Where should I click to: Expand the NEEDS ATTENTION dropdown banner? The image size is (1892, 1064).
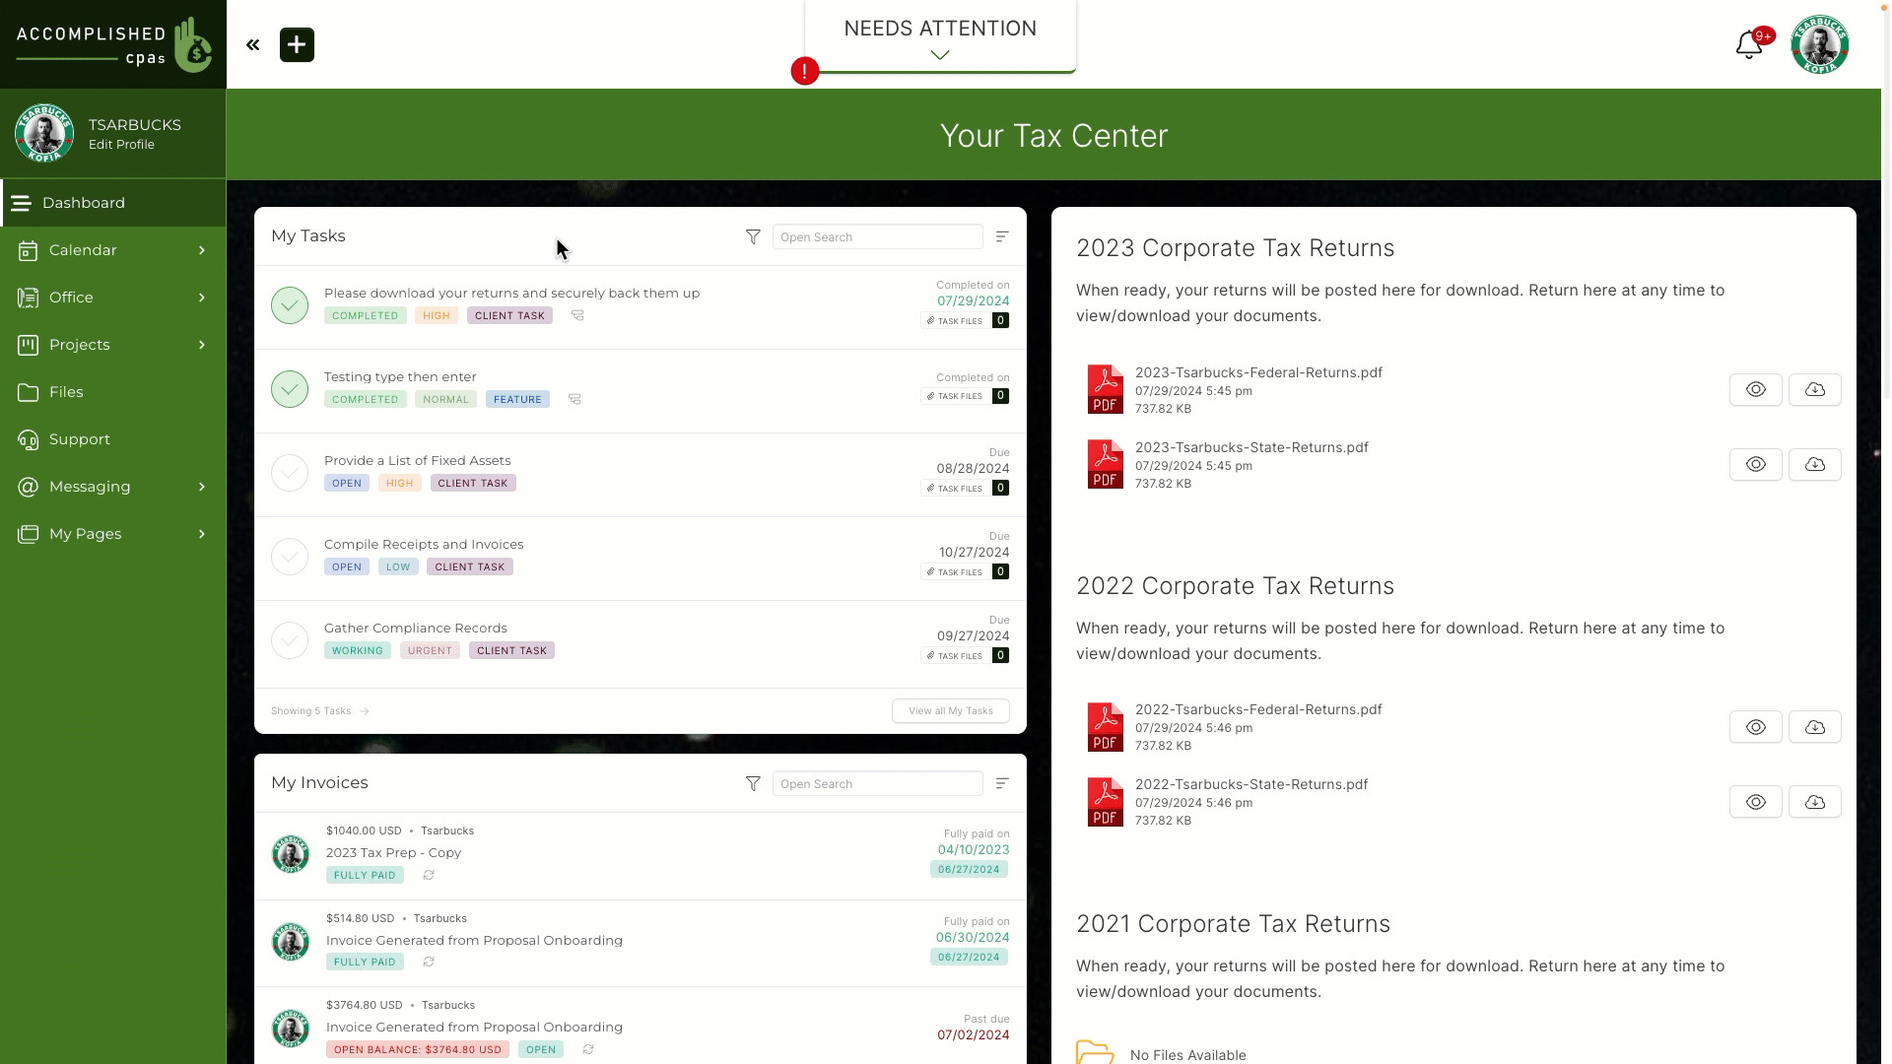coord(939,54)
